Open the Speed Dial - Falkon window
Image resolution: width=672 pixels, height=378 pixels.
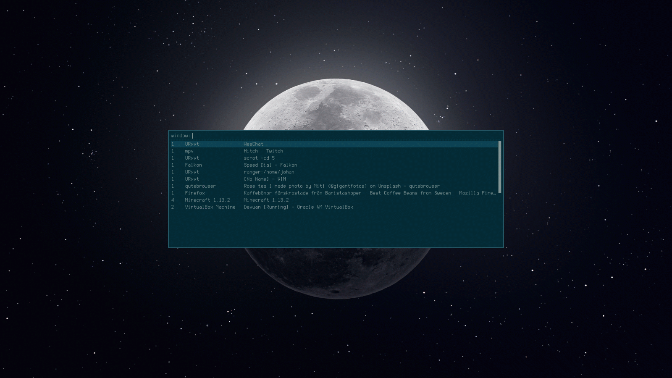[270, 165]
